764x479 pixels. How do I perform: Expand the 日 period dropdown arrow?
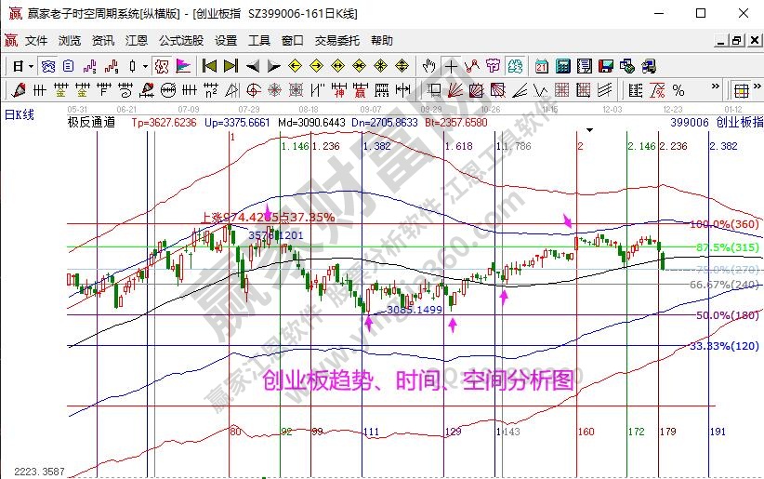coord(31,66)
